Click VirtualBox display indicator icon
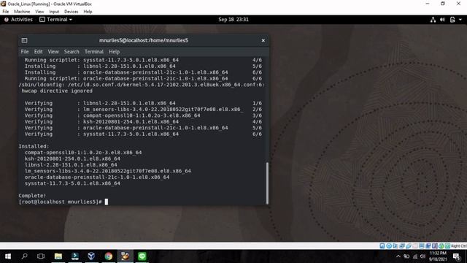The width and height of the screenshot is (467, 263). [422, 246]
